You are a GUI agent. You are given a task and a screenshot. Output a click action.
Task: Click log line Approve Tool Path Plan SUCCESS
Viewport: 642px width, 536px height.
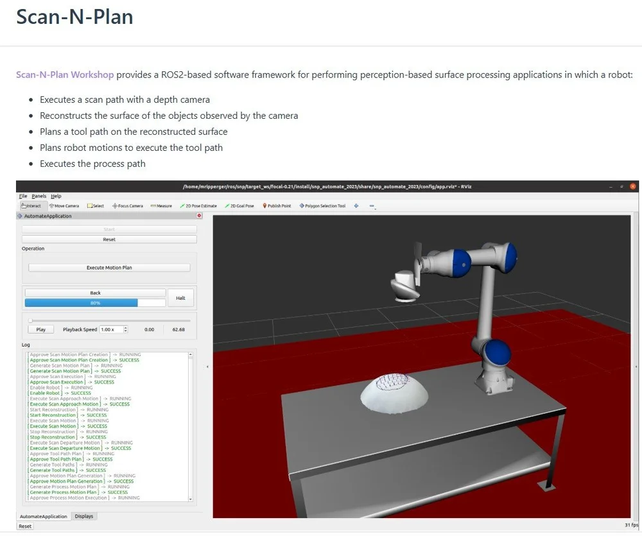click(70, 460)
